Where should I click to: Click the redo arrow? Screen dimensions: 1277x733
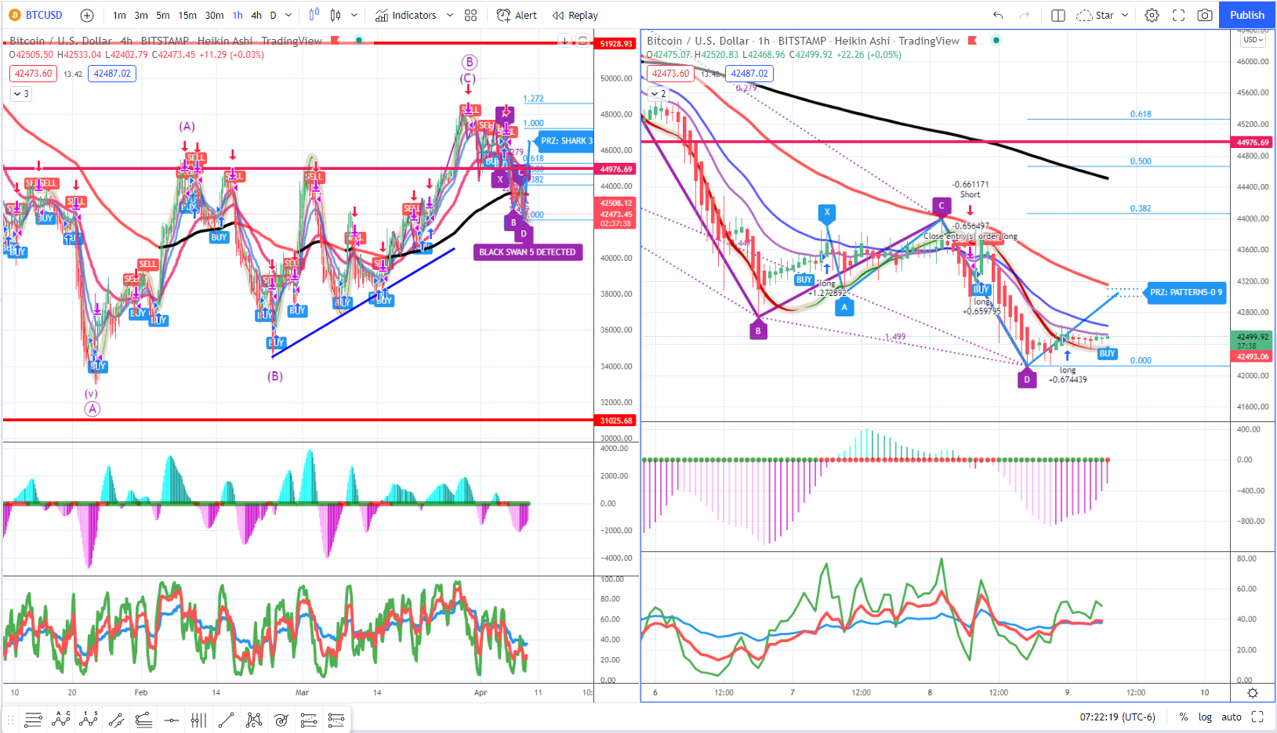pyautogui.click(x=1024, y=15)
